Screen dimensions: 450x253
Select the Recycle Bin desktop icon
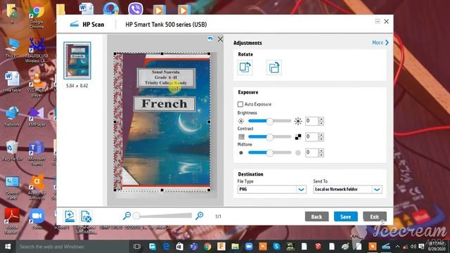[x=12, y=150]
